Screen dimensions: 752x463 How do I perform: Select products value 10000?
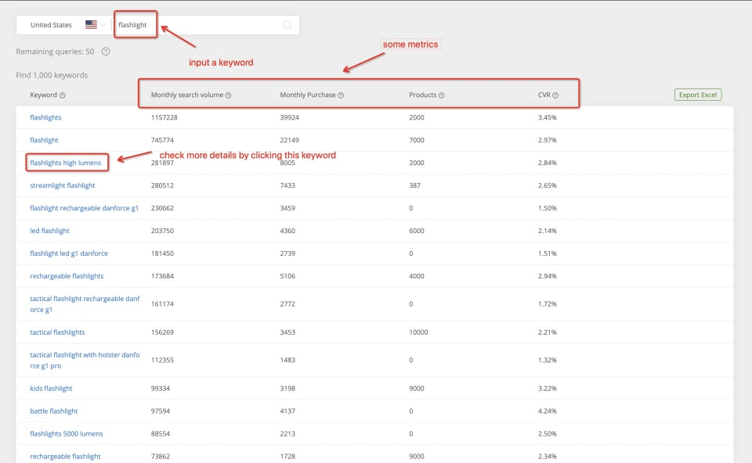418,332
